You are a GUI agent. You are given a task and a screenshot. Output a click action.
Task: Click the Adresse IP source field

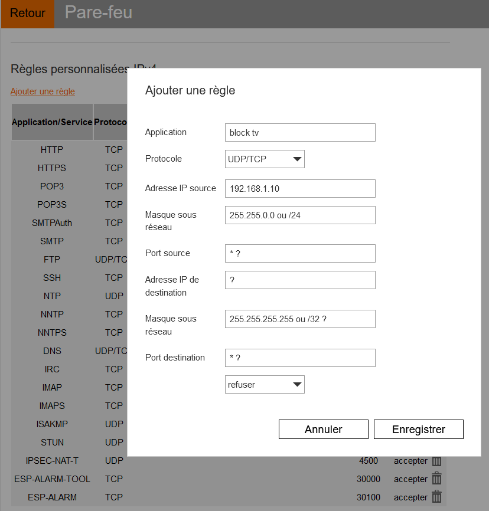300,189
